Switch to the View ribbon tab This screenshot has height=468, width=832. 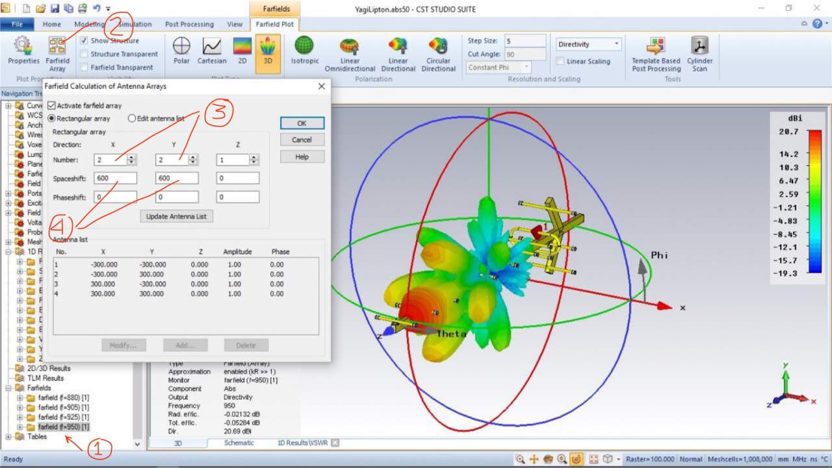(x=235, y=24)
